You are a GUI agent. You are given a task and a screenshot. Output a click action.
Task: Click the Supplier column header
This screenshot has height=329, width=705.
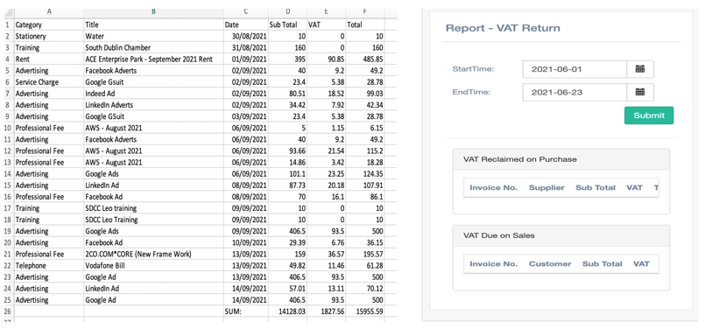[546, 188]
